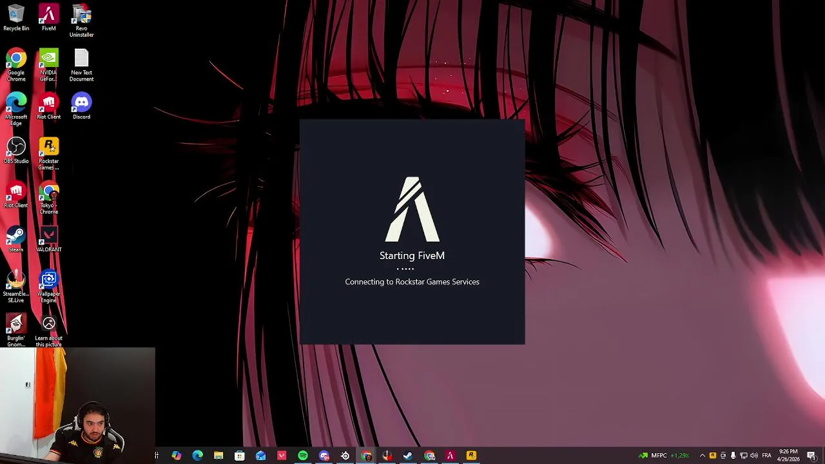
Task: Click the Learn about this picture desktop icon
Action: pos(49,331)
